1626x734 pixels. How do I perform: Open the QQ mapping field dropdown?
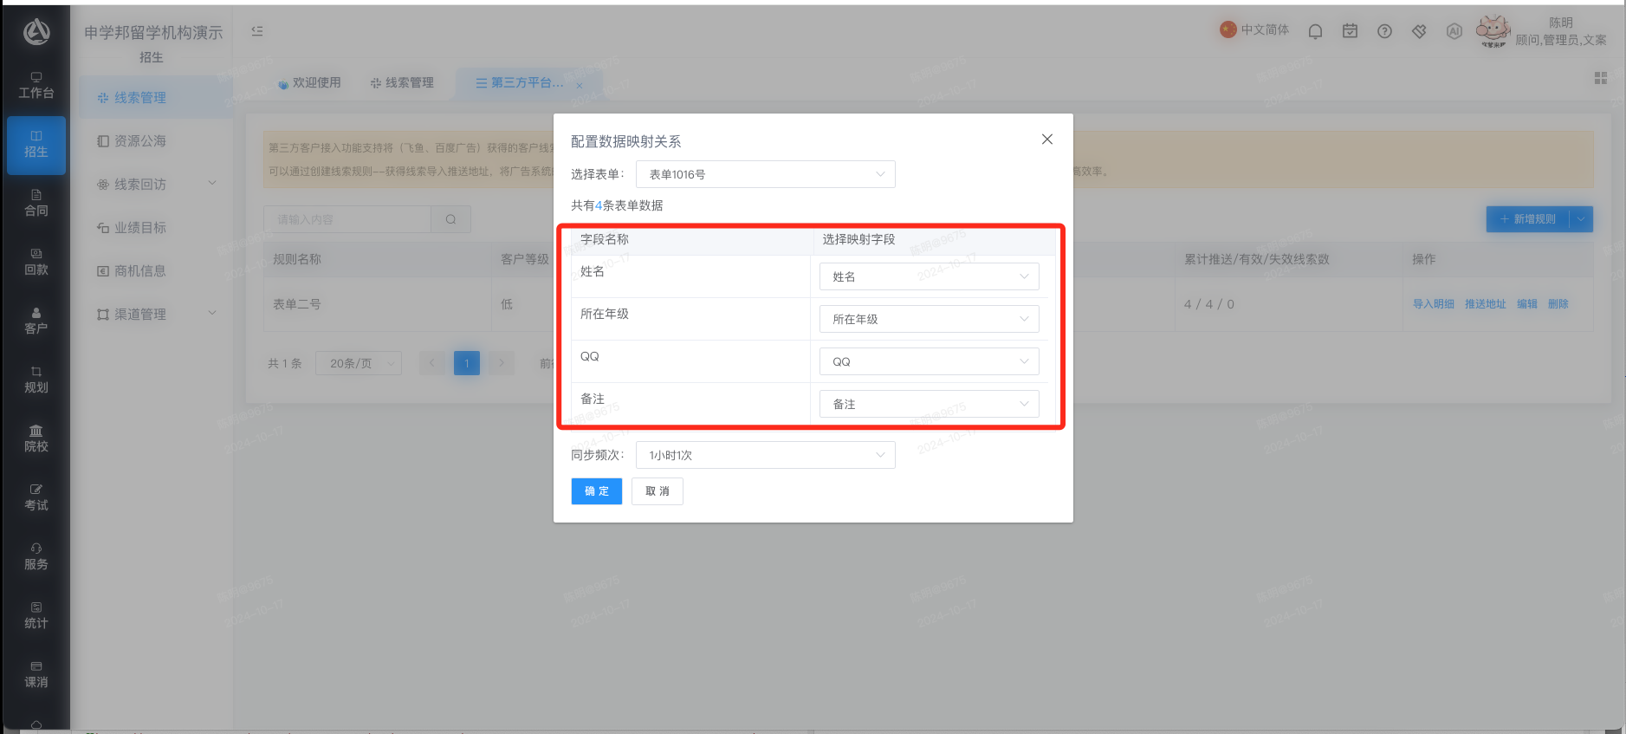pos(929,361)
